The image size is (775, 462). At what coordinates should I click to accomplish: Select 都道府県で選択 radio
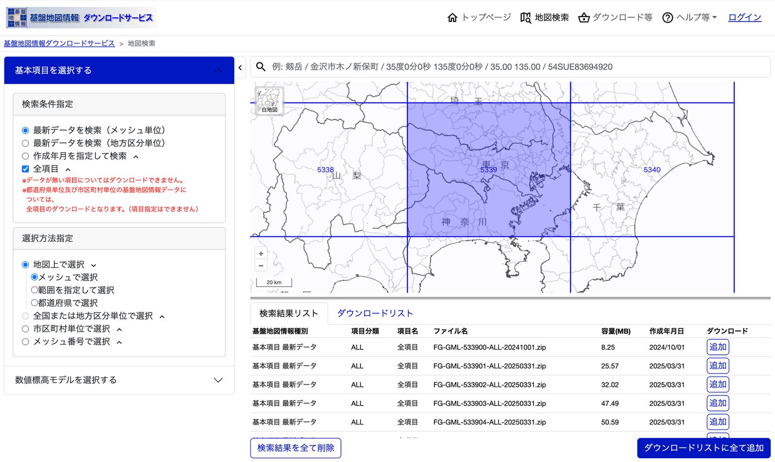[34, 303]
